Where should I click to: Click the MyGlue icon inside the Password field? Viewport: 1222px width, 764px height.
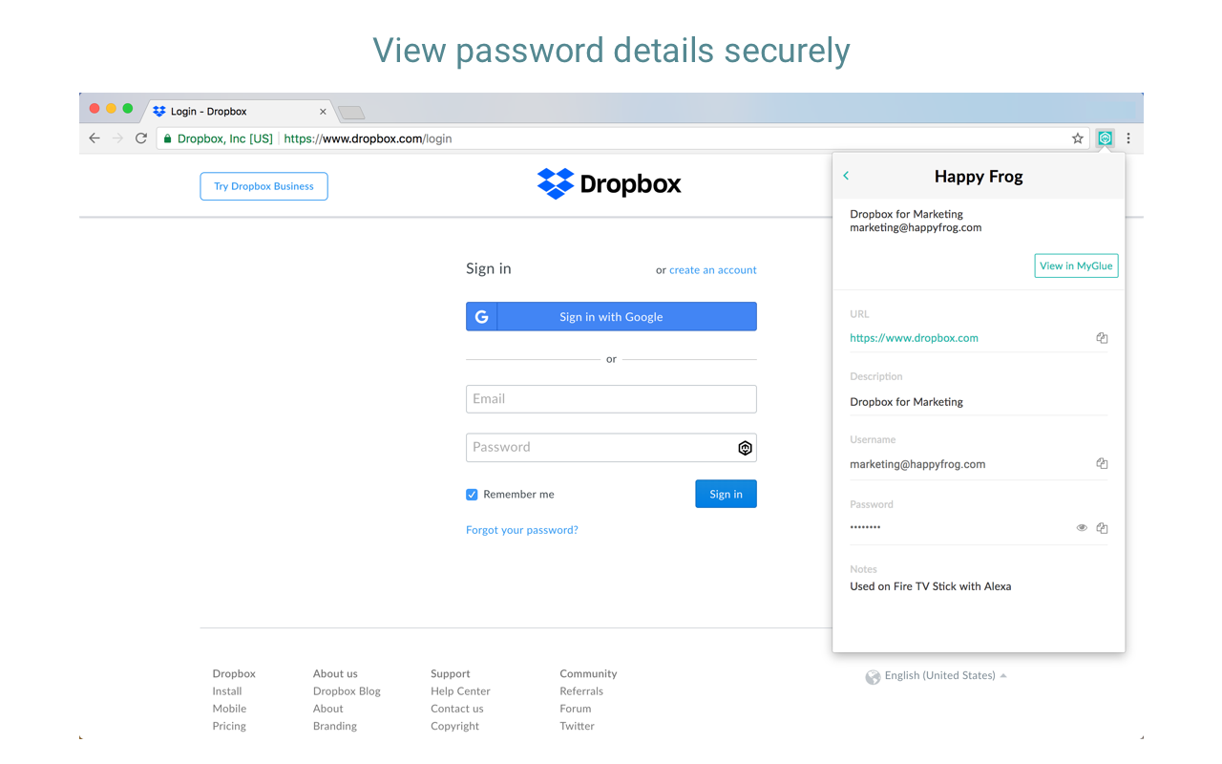tap(745, 447)
